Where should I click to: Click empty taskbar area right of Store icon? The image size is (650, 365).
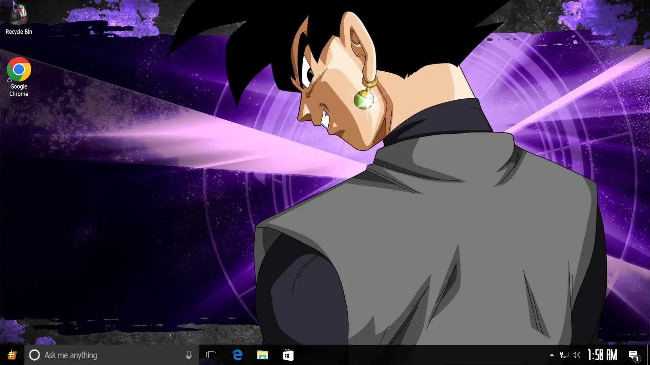tap(406, 355)
